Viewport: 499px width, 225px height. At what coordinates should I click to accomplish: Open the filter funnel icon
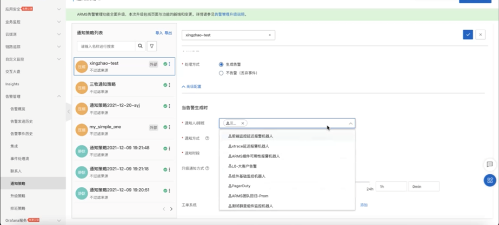152,46
